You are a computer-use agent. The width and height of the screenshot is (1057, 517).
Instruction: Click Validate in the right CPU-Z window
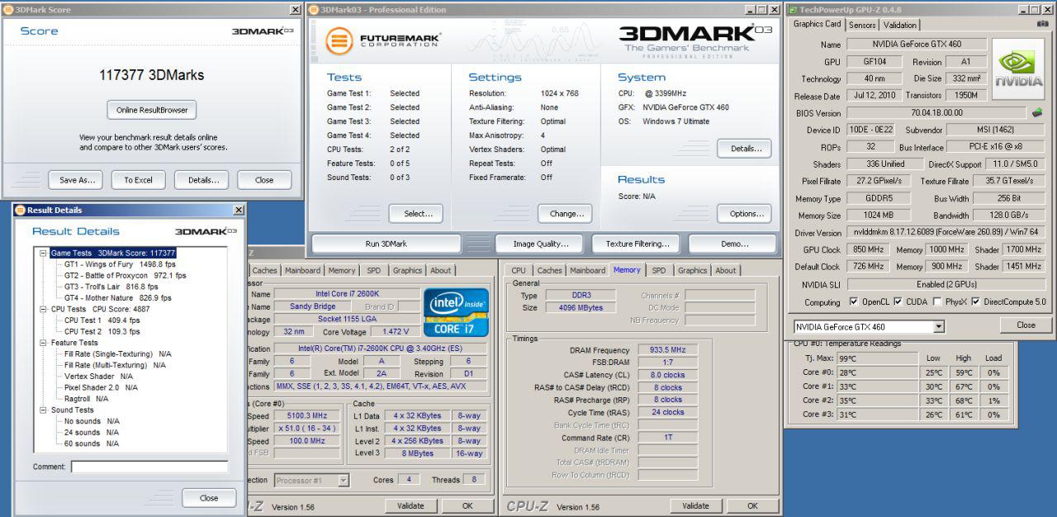coord(695,505)
